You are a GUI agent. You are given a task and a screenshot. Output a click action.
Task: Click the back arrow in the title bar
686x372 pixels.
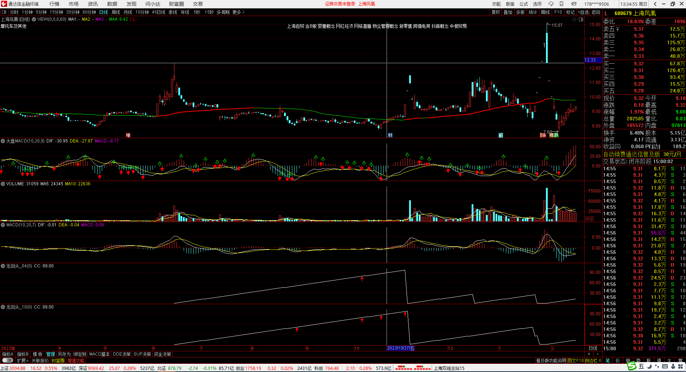pos(655,4)
